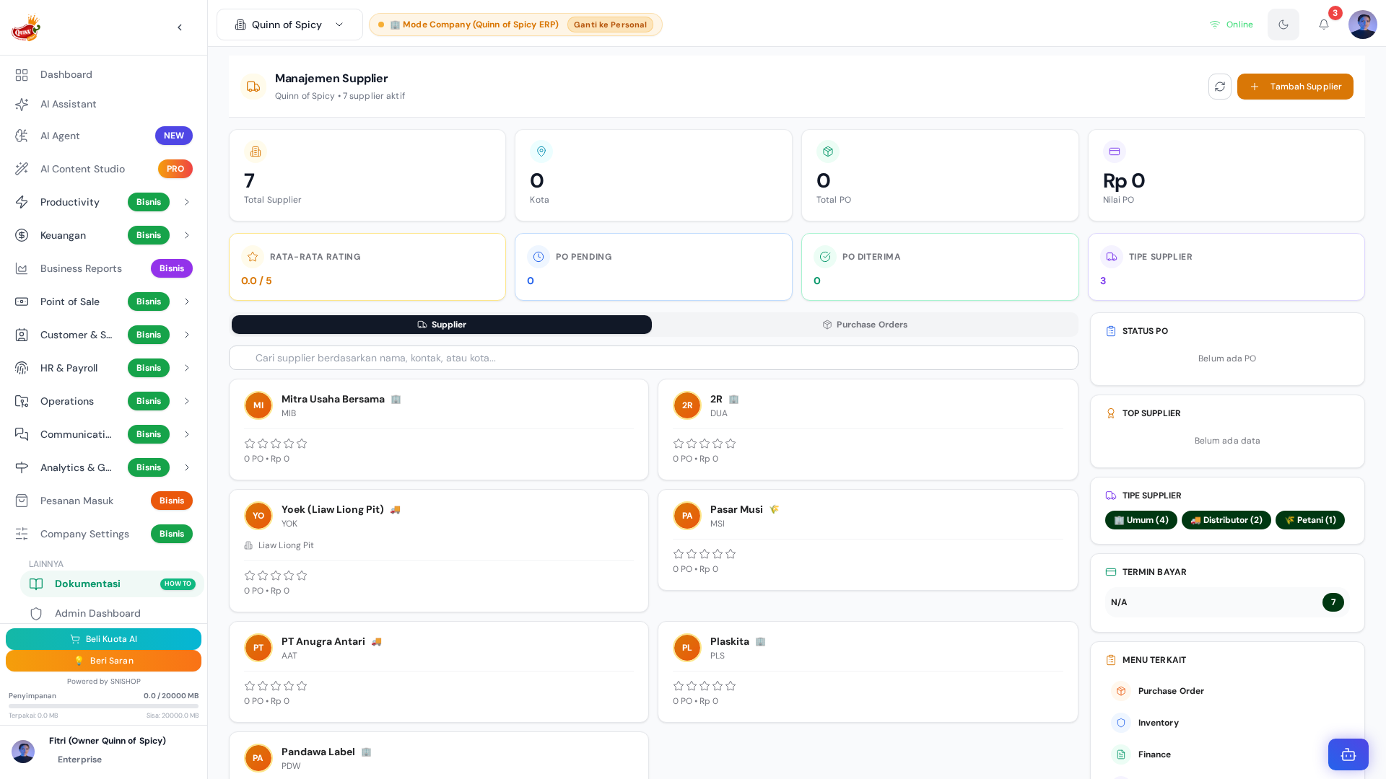Open the notifications bell
Screen dimensions: 1386x779
point(1324,25)
